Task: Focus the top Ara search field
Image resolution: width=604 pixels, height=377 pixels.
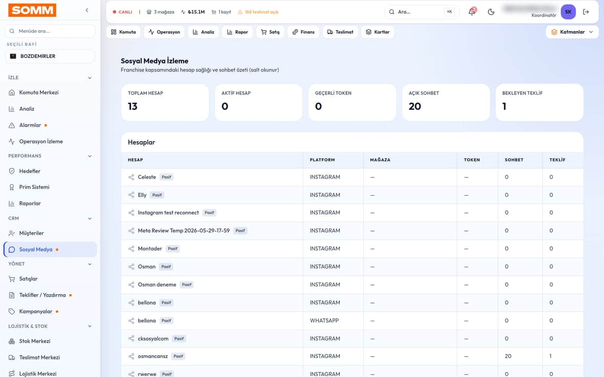Action: (x=422, y=12)
